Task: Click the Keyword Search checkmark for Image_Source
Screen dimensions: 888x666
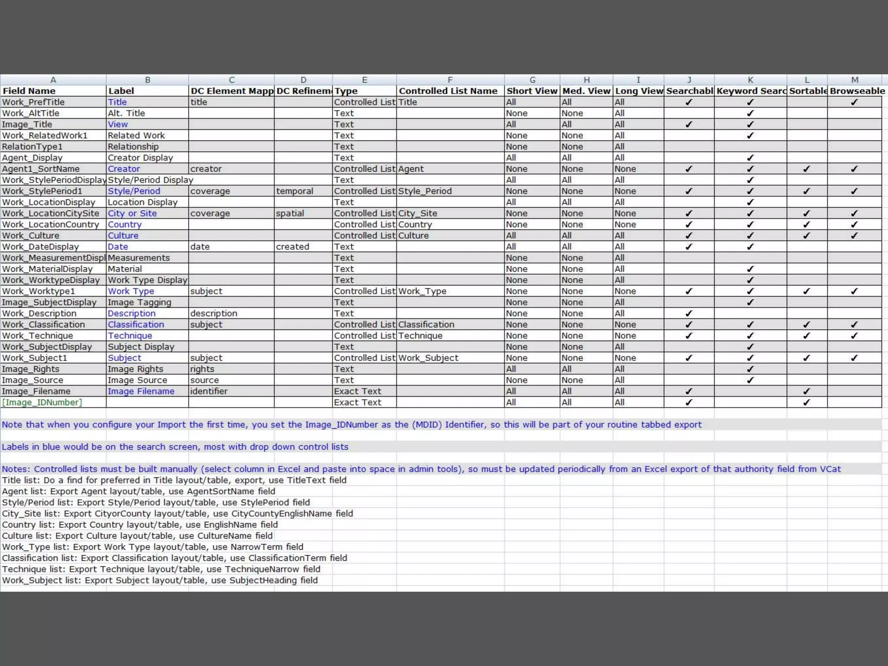Action: [750, 380]
